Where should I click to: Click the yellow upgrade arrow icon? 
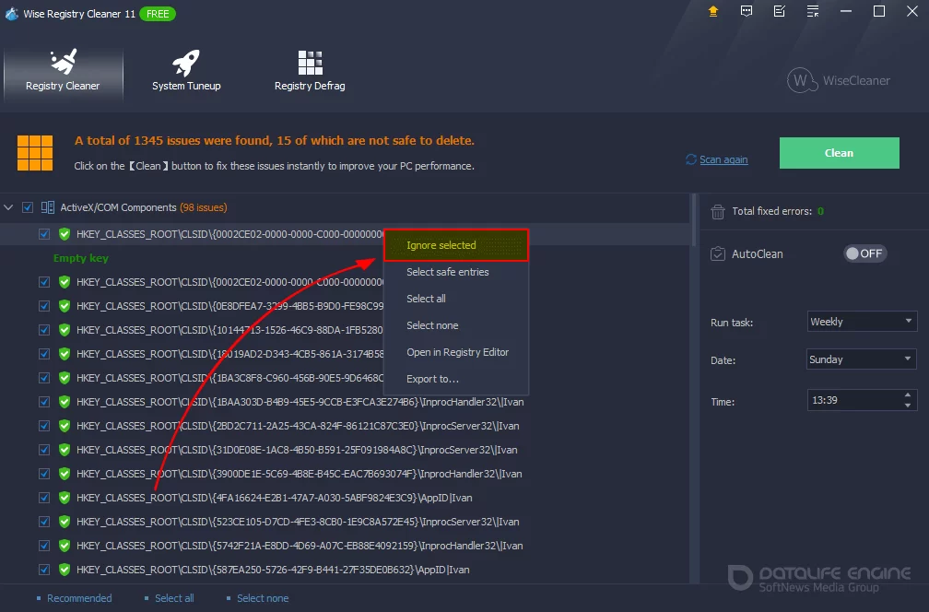click(x=712, y=12)
